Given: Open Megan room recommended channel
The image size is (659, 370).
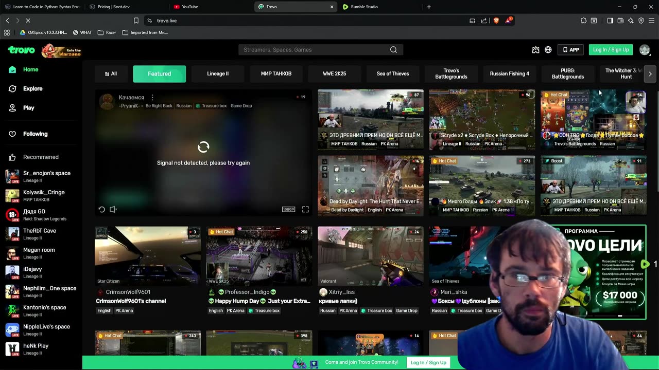Looking at the screenshot, I should coord(41,253).
